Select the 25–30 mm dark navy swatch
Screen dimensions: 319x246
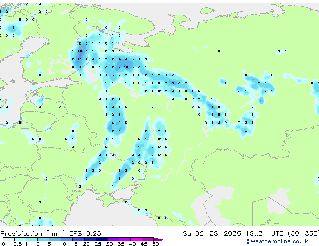[x=102, y=239]
